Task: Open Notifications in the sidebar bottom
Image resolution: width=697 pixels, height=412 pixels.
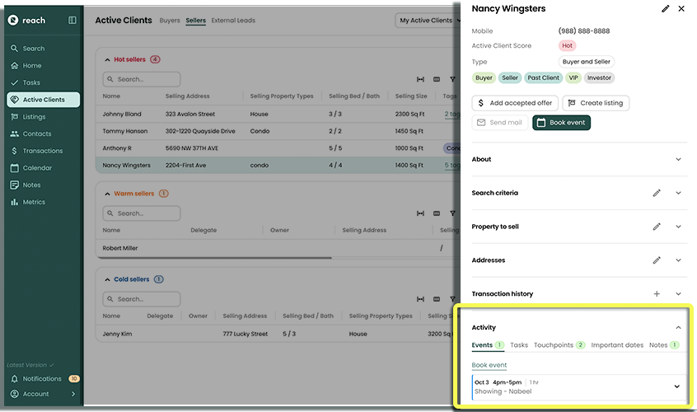Action: click(x=41, y=379)
